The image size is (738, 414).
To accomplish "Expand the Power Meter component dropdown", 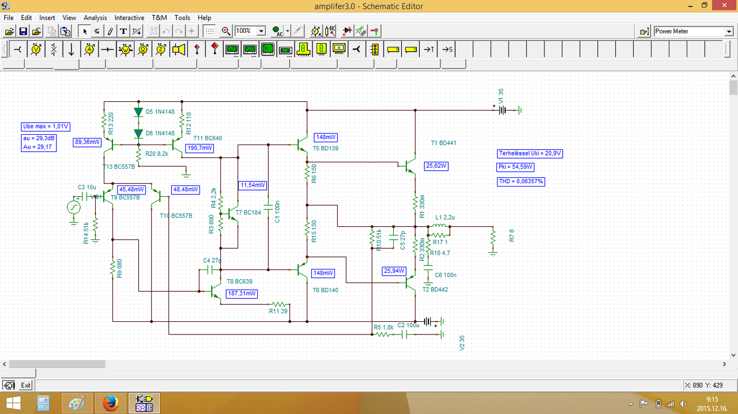I will coord(729,32).
